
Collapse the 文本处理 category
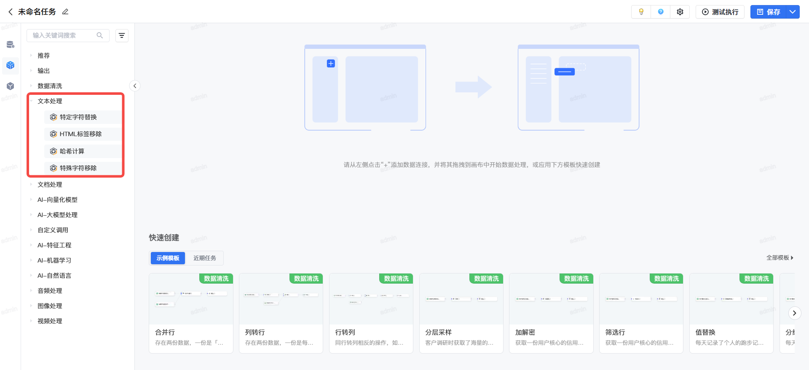tap(31, 101)
